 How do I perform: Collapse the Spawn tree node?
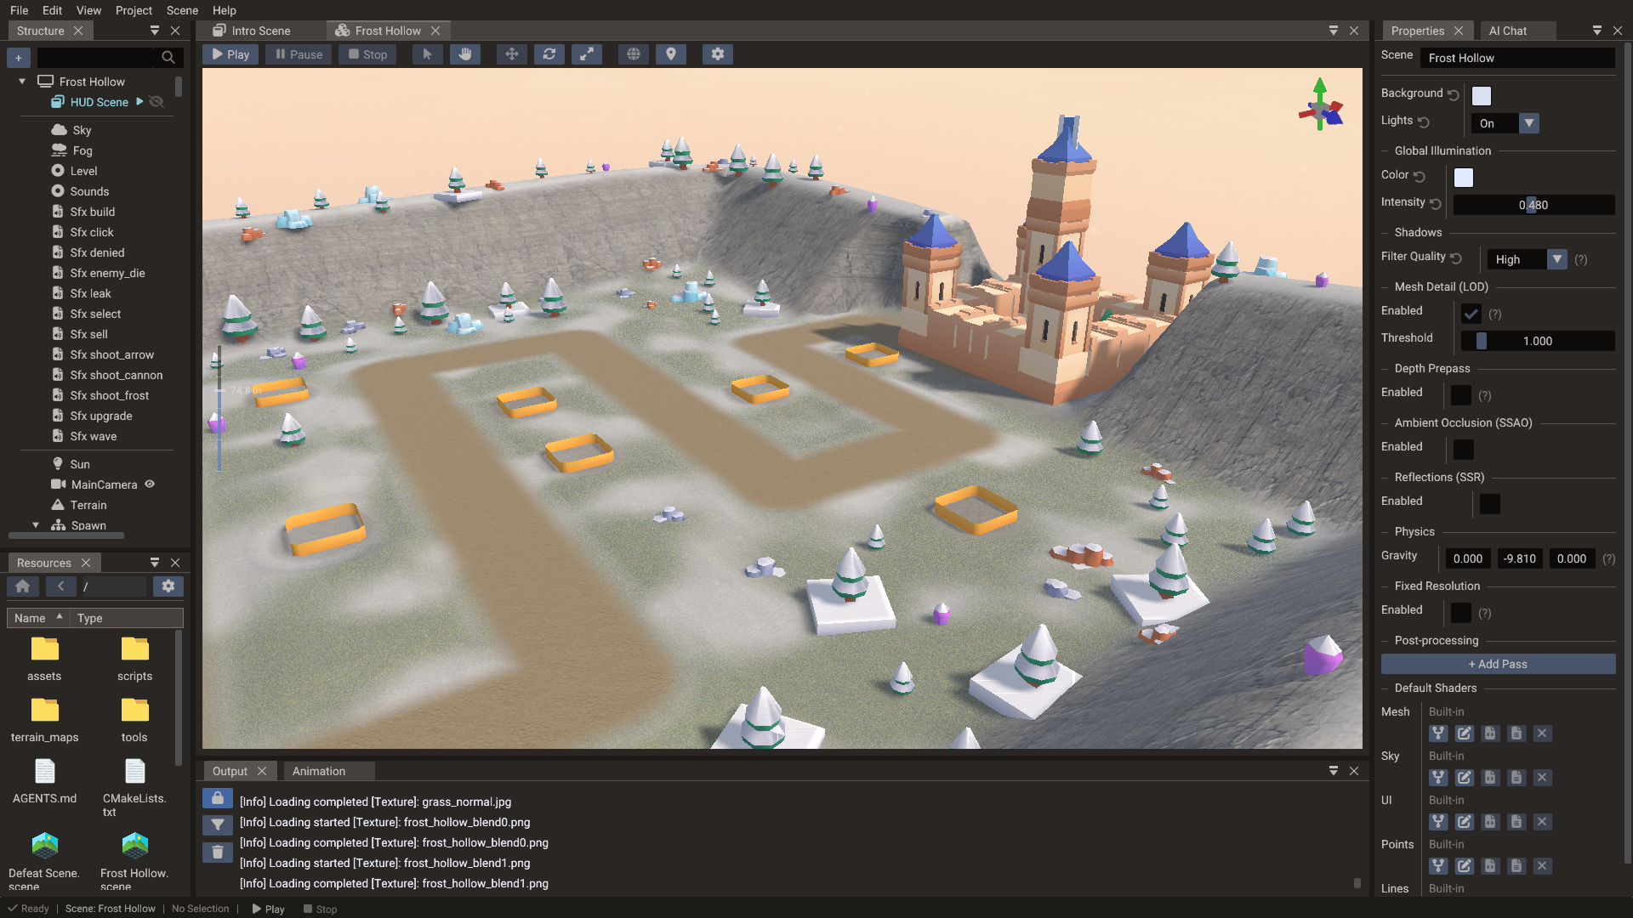point(36,525)
